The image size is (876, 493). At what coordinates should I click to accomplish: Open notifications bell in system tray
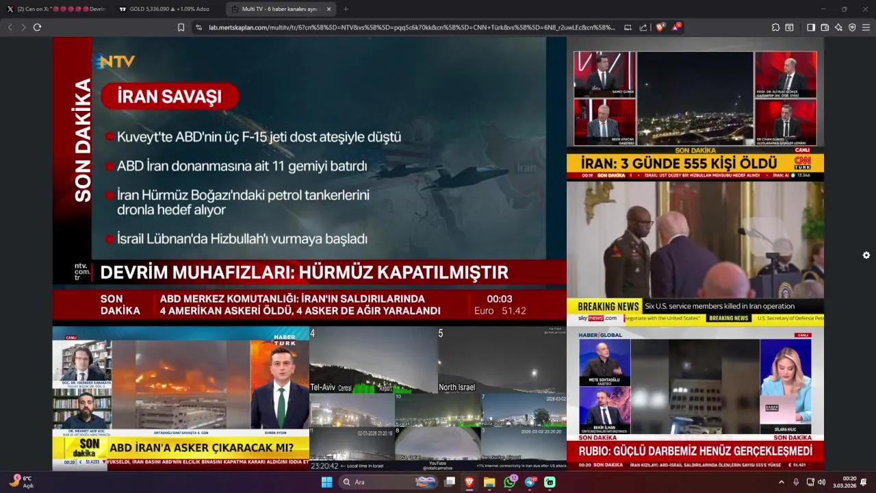(864, 482)
